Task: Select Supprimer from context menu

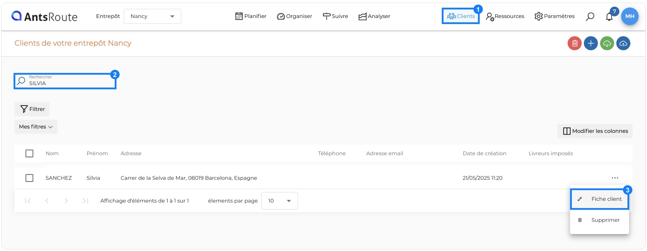Action: click(599, 220)
